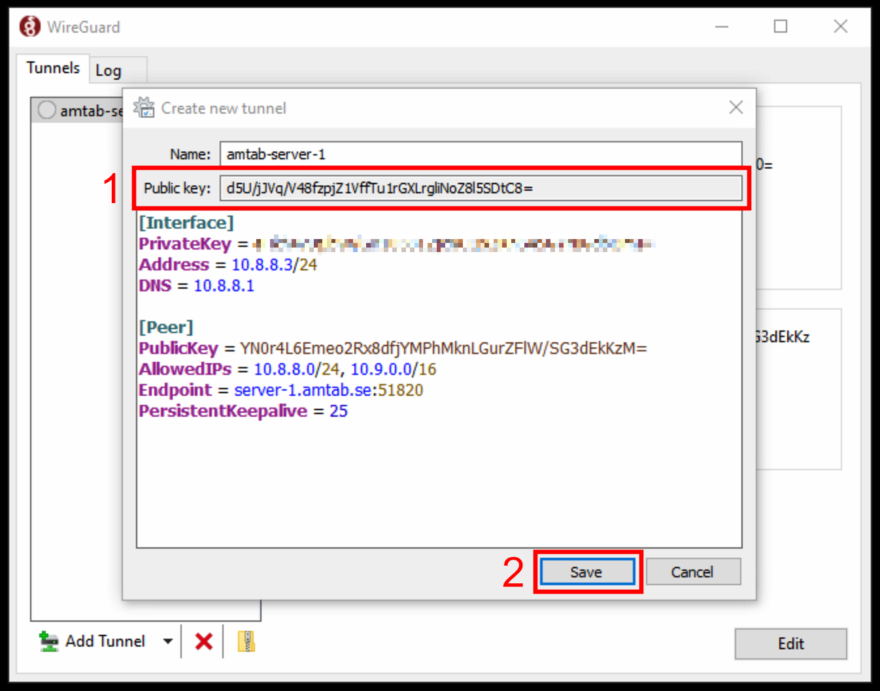Click the AllowedIPs line
Screen dimensions: 880x691
(287, 369)
